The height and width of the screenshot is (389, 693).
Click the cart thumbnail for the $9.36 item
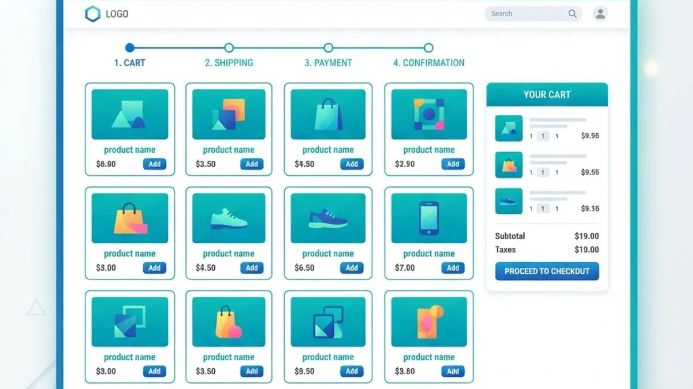[x=509, y=201]
